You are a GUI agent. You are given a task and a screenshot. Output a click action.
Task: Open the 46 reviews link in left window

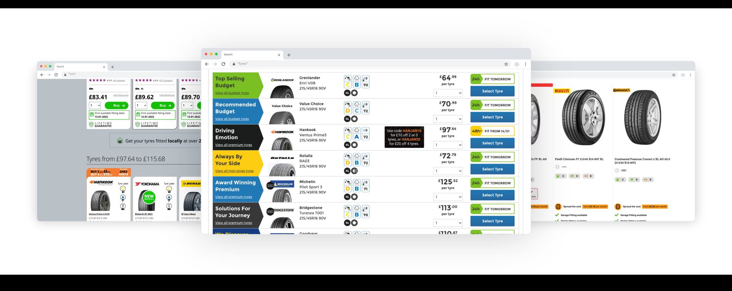[x=119, y=80]
